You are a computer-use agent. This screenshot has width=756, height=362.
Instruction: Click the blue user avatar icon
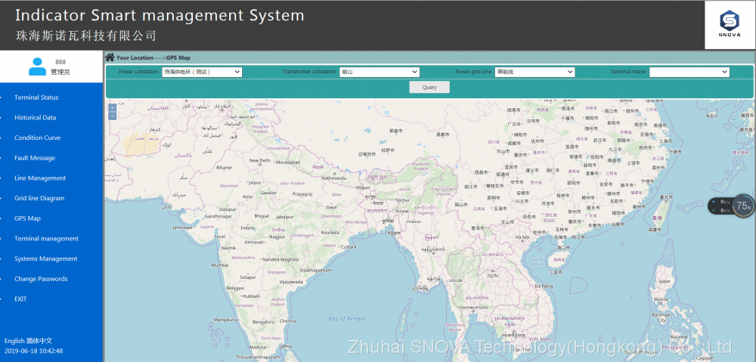click(x=37, y=67)
